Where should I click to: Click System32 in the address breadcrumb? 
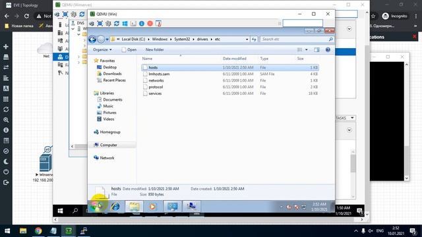tap(182, 39)
